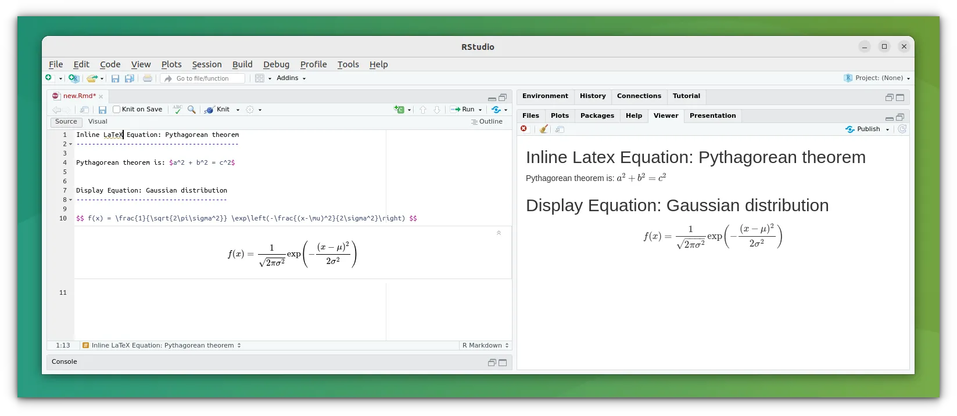This screenshot has height=416, width=957.
Task: Click the broom icon to clear viewer
Action: pos(543,129)
